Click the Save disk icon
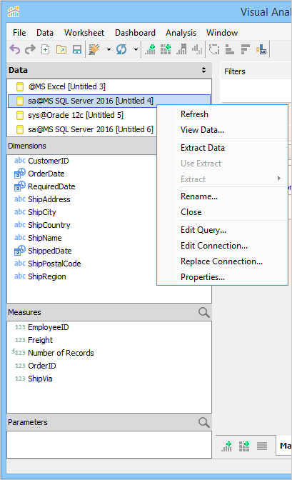Viewport: 292px width, 480px height. click(x=77, y=49)
